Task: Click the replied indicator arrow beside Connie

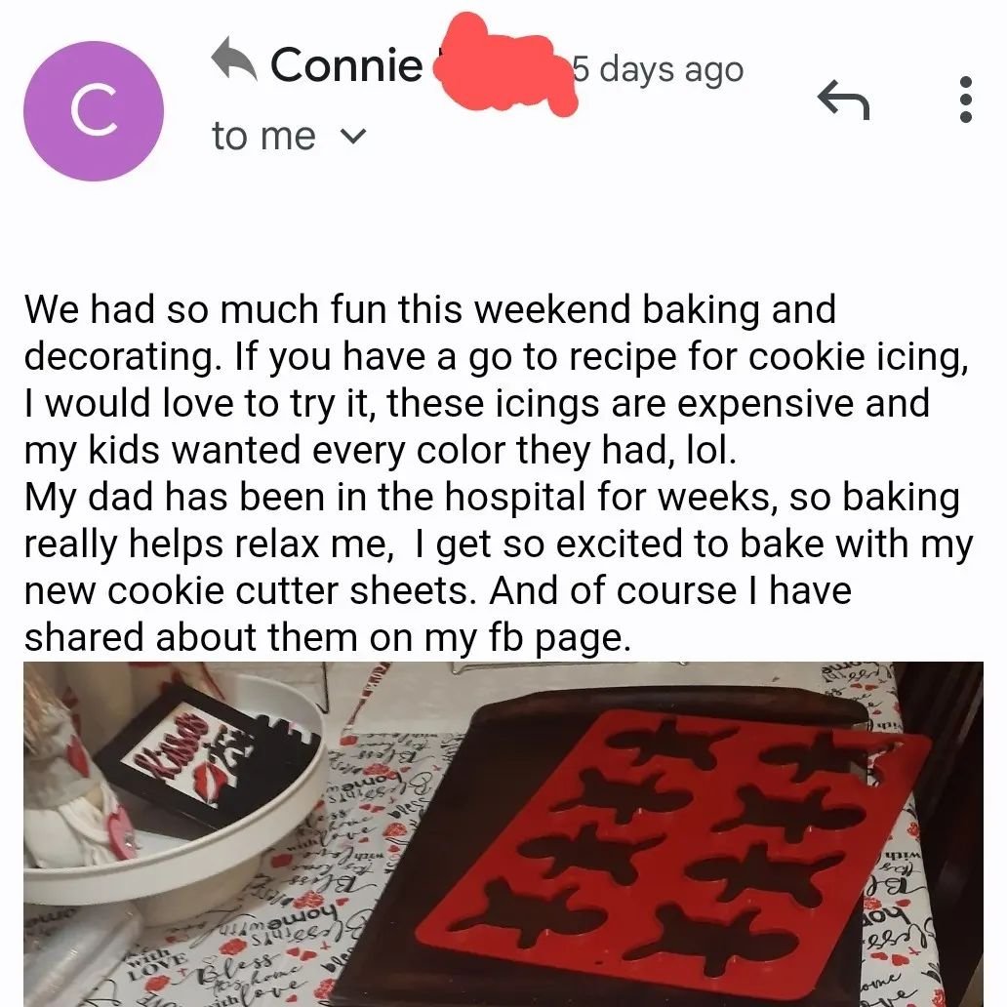Action: point(234,60)
